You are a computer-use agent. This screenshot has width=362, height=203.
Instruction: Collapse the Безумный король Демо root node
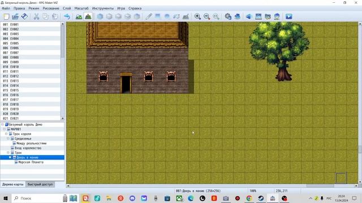tap(2, 125)
